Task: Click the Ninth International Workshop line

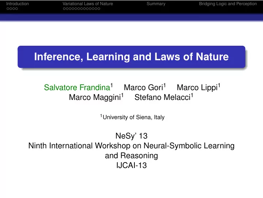Action: point(131,146)
